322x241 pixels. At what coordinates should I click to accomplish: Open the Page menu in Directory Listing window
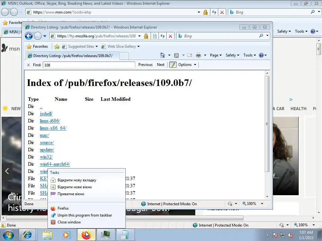[216, 55]
